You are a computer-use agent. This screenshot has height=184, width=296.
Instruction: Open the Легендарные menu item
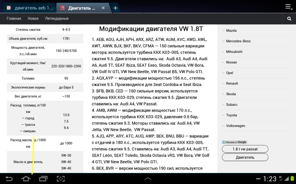coord(57,18)
